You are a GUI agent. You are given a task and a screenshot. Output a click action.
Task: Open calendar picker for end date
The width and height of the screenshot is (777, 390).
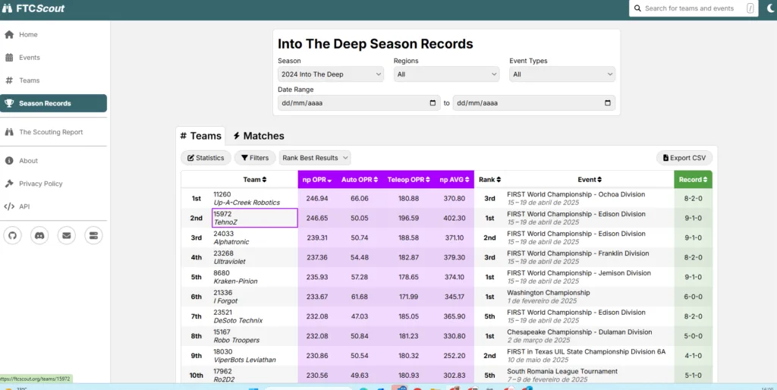(608, 103)
